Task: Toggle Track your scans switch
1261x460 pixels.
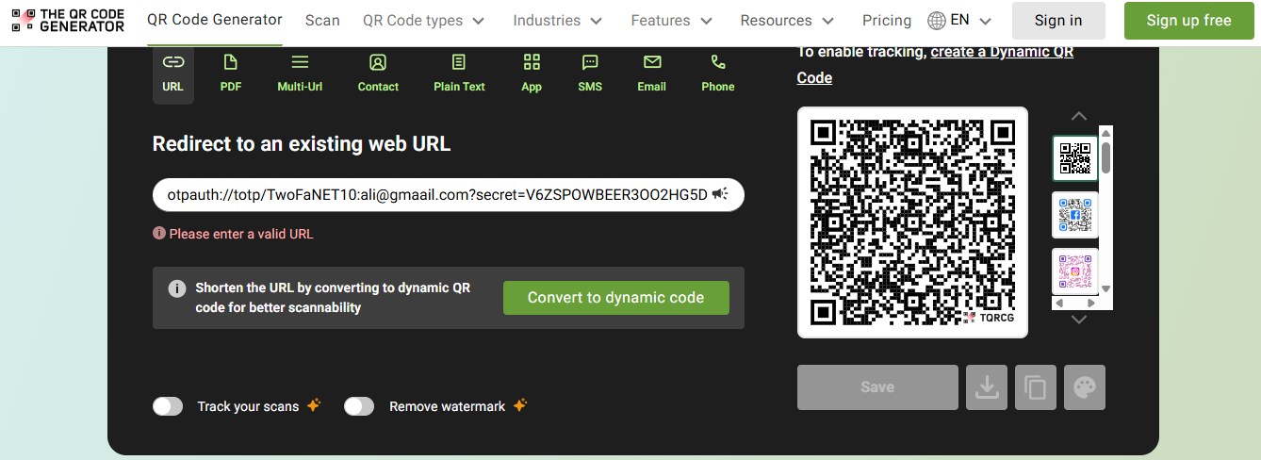Action: point(168,406)
